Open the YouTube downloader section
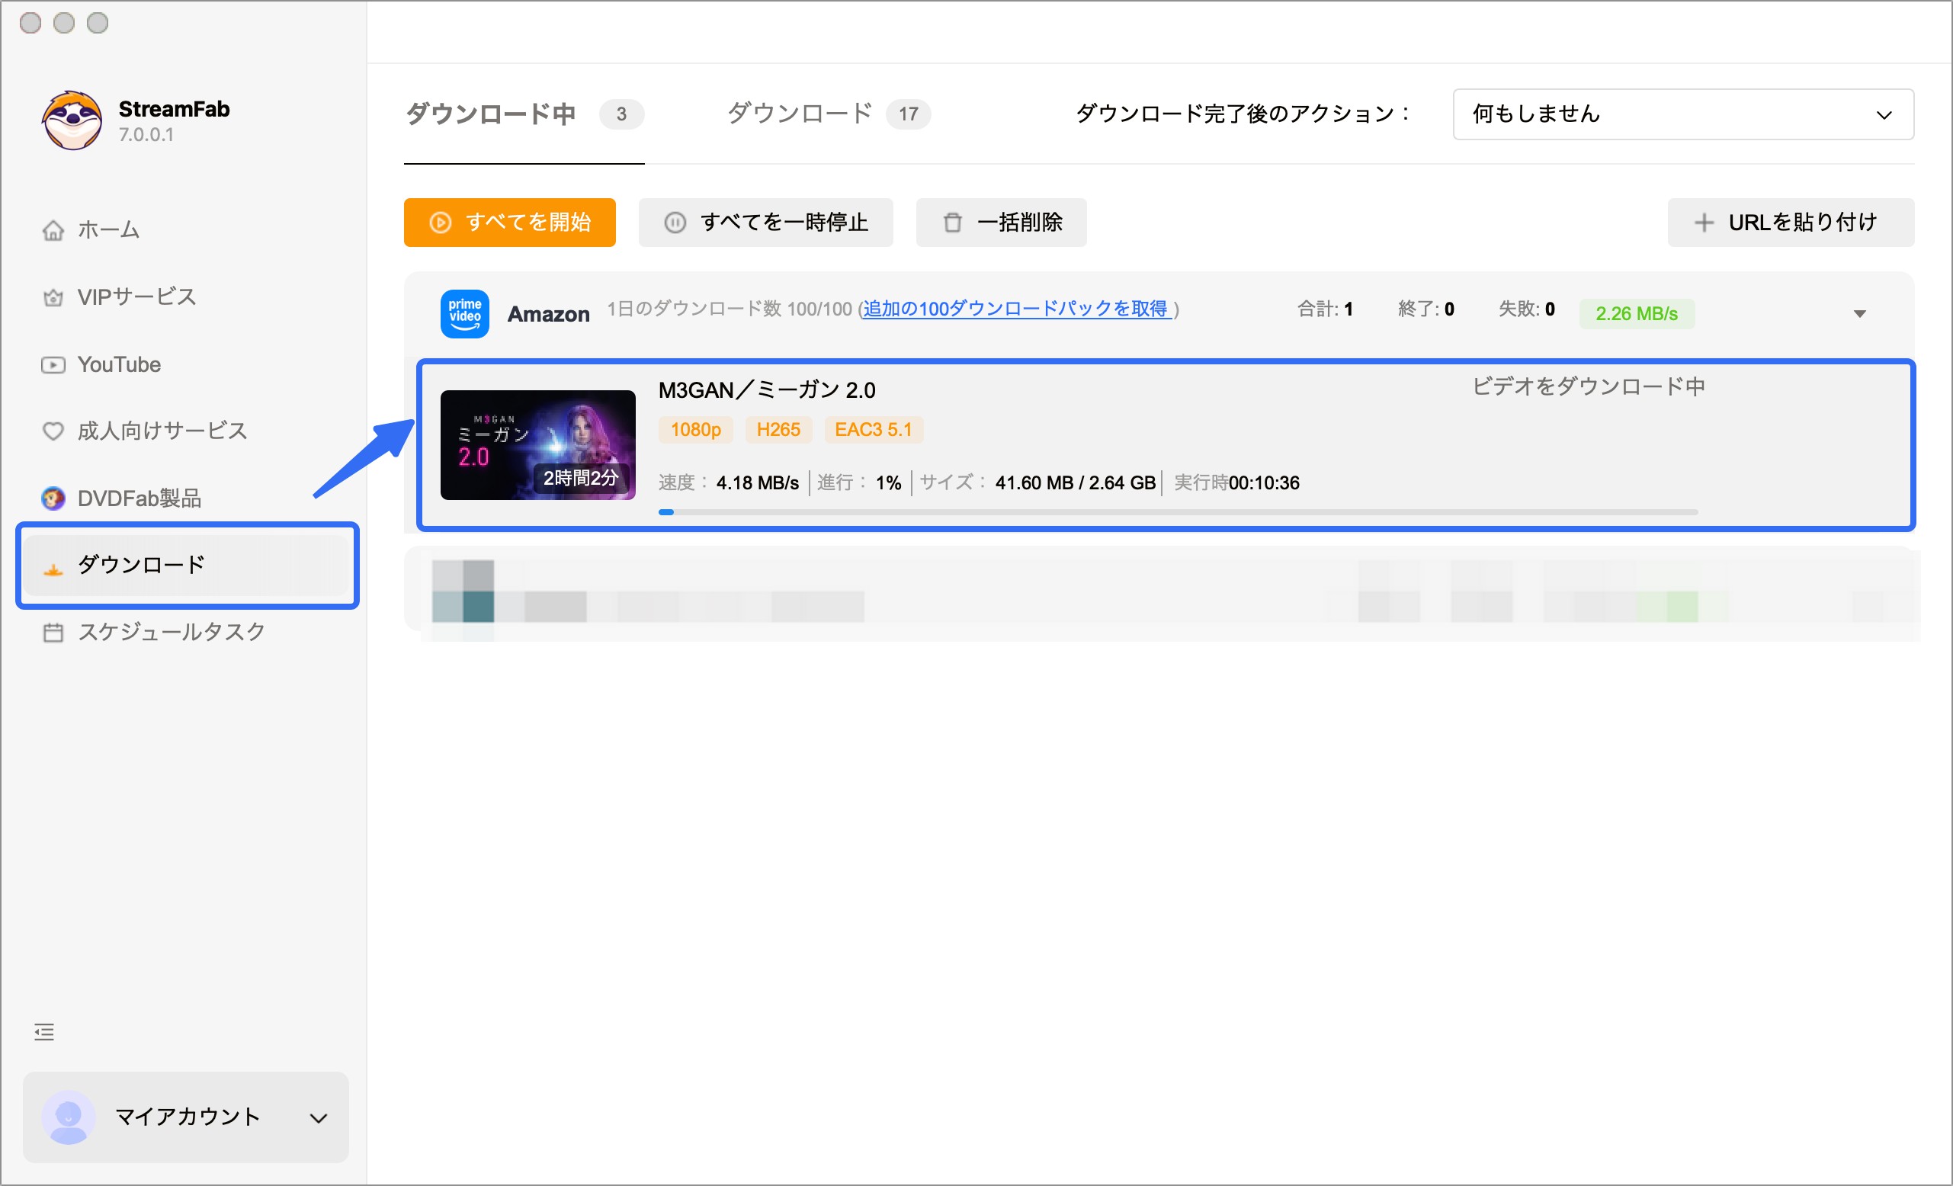The height and width of the screenshot is (1186, 1953). tap(120, 364)
